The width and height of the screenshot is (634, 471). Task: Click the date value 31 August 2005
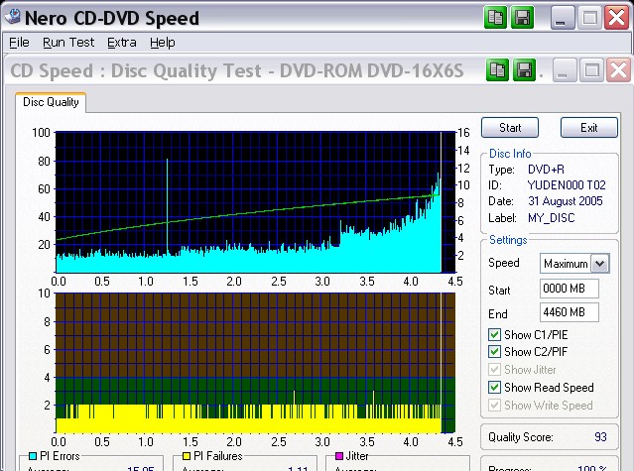[566, 201]
